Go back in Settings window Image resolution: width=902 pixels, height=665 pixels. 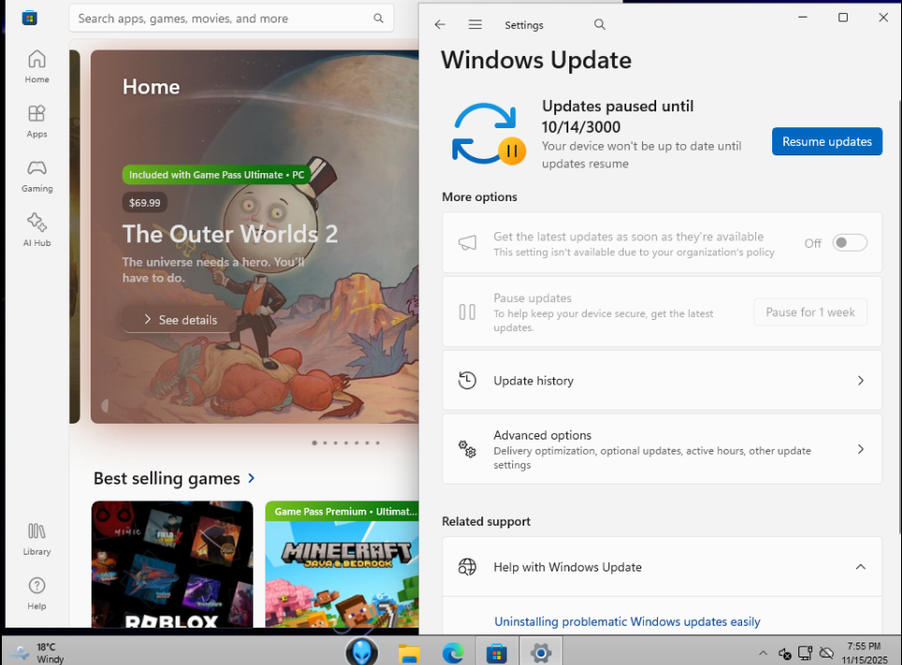(x=440, y=24)
